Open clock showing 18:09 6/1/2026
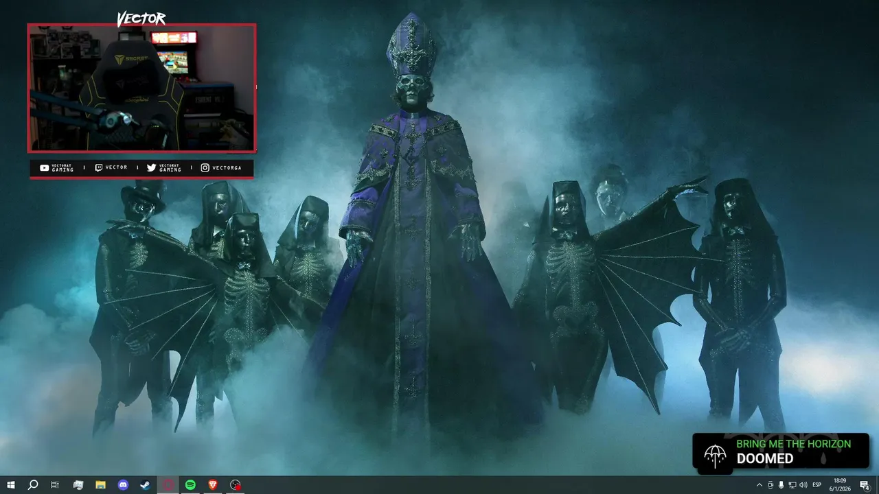Image resolution: width=879 pixels, height=494 pixels. (x=839, y=485)
